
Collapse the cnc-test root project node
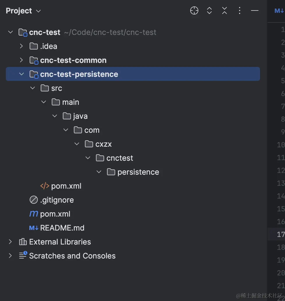pyautogui.click(x=10, y=32)
